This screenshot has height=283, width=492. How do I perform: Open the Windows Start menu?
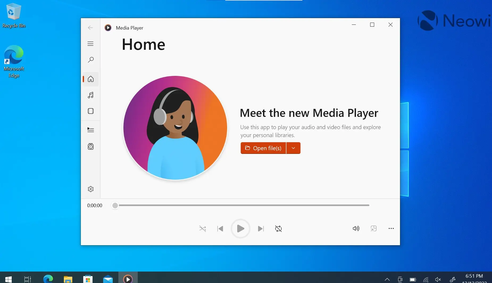click(x=8, y=279)
